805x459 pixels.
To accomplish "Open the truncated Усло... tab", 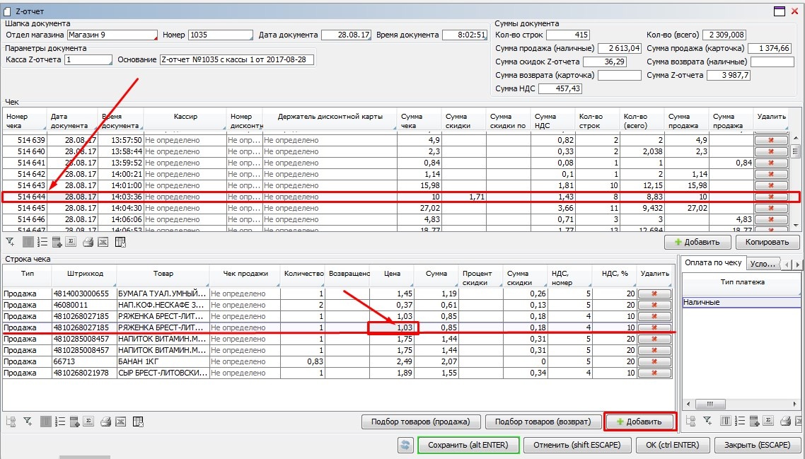I will click(763, 263).
